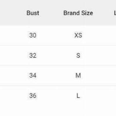
Task: Click blank cell right of M size
Action: pyautogui.click(x=104, y=75)
